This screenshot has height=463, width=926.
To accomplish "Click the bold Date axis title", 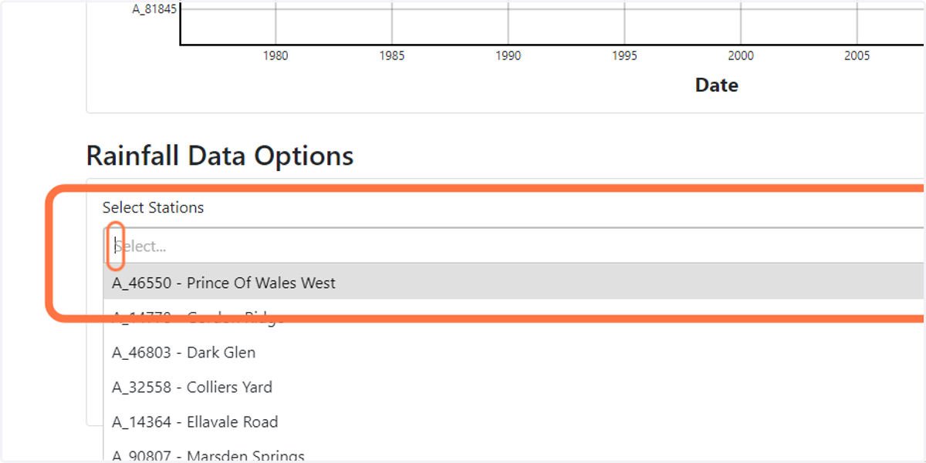I will pos(717,85).
